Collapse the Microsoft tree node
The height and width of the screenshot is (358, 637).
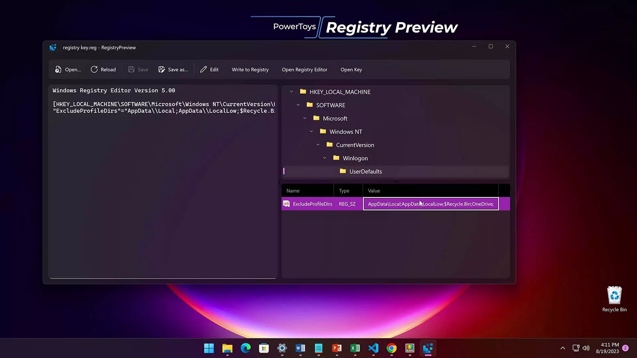point(305,118)
